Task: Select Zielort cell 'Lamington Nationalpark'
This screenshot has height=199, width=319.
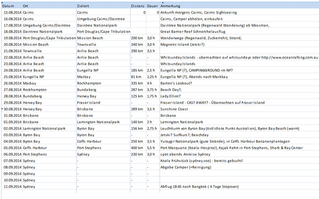Action: 98,122
